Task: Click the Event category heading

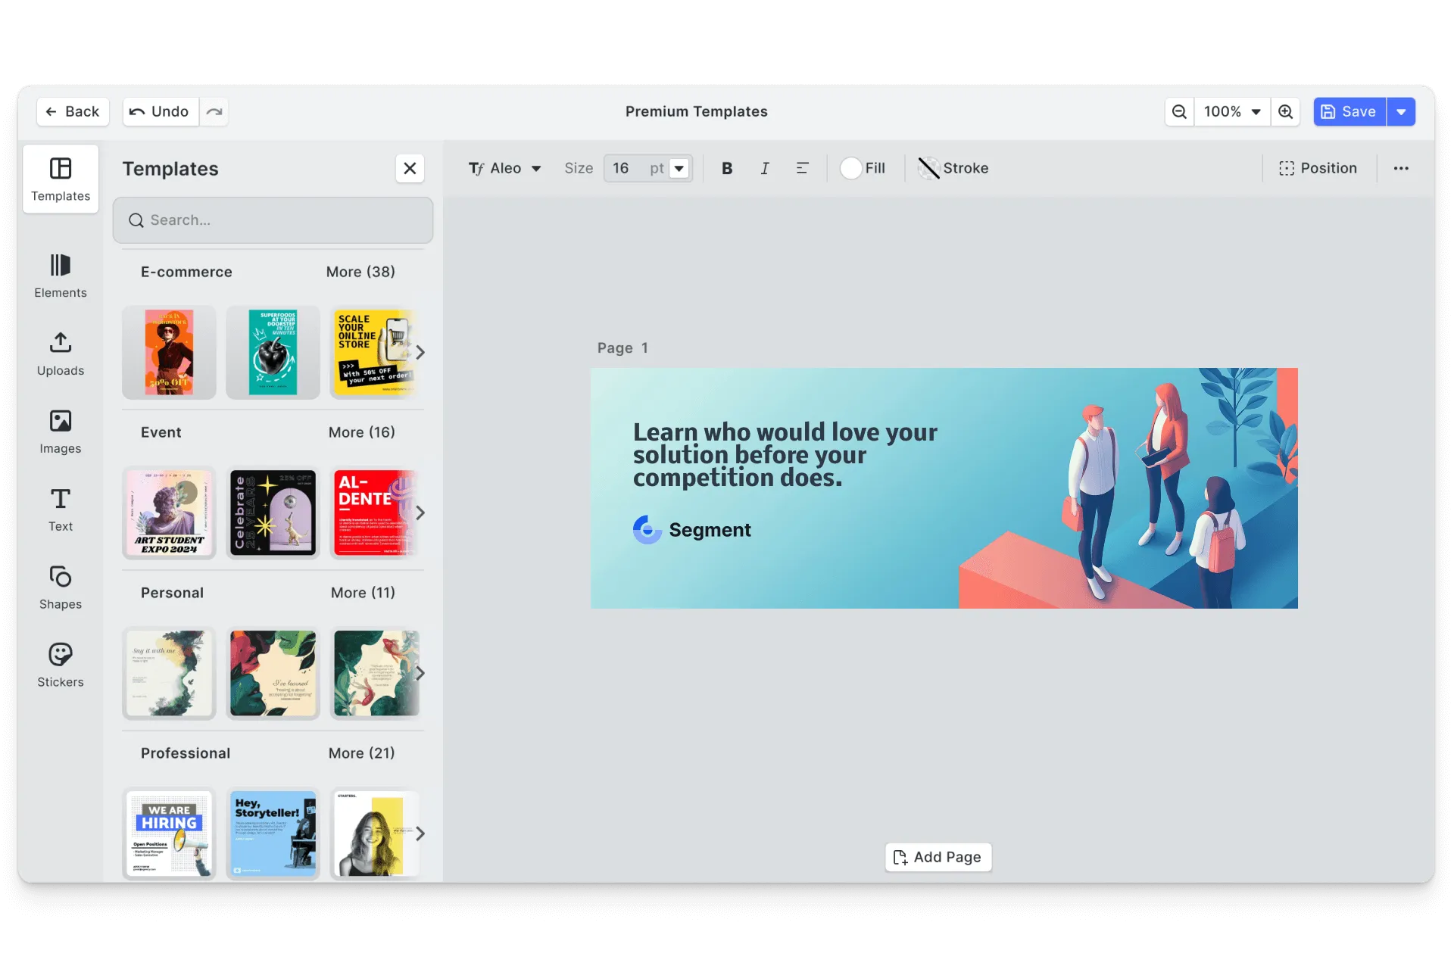Action: (161, 432)
